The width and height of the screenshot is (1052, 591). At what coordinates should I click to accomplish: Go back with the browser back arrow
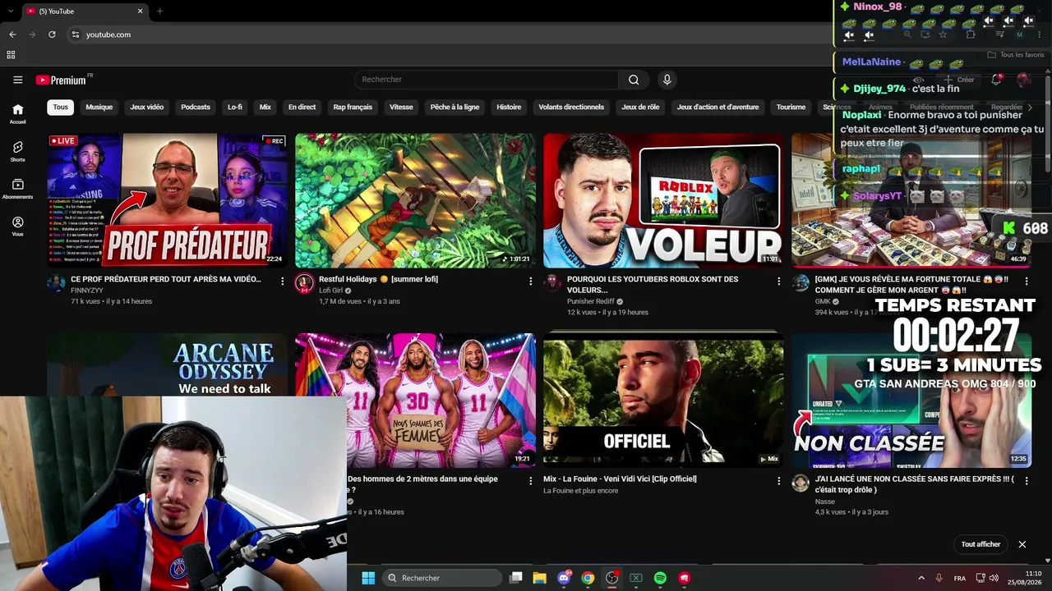[x=12, y=34]
